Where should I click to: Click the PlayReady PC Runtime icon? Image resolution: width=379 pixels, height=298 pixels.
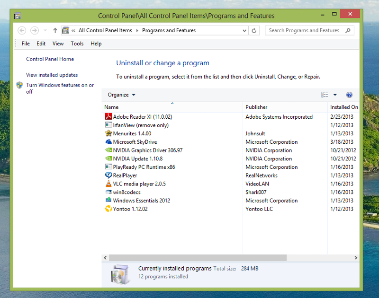point(108,167)
